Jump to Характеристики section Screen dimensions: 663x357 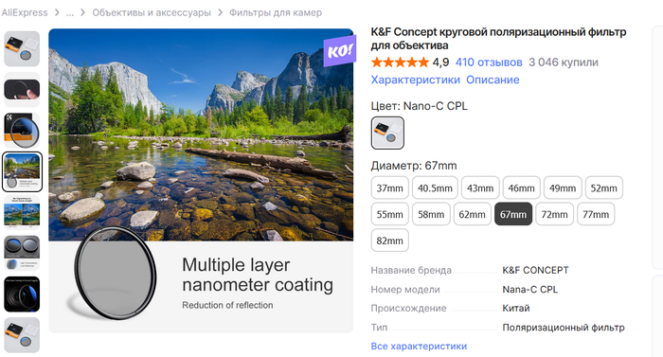click(x=415, y=80)
